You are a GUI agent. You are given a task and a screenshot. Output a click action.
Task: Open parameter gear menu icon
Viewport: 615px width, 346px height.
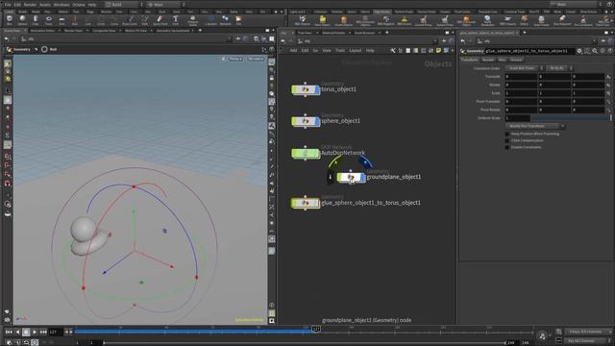(x=579, y=51)
